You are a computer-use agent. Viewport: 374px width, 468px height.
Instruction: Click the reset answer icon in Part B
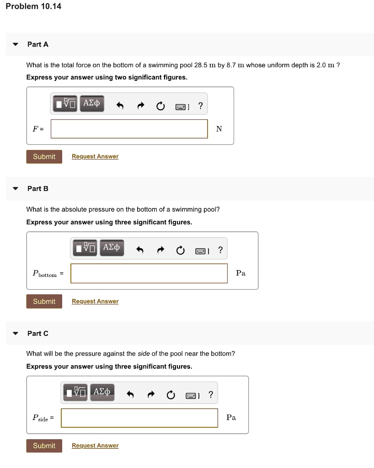[x=180, y=250]
